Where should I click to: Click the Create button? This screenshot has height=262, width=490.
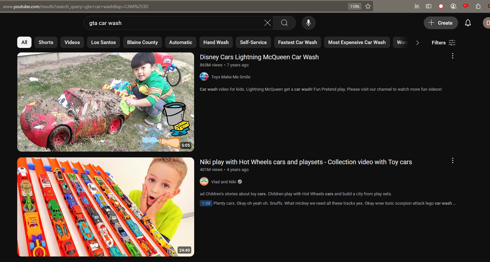(441, 23)
